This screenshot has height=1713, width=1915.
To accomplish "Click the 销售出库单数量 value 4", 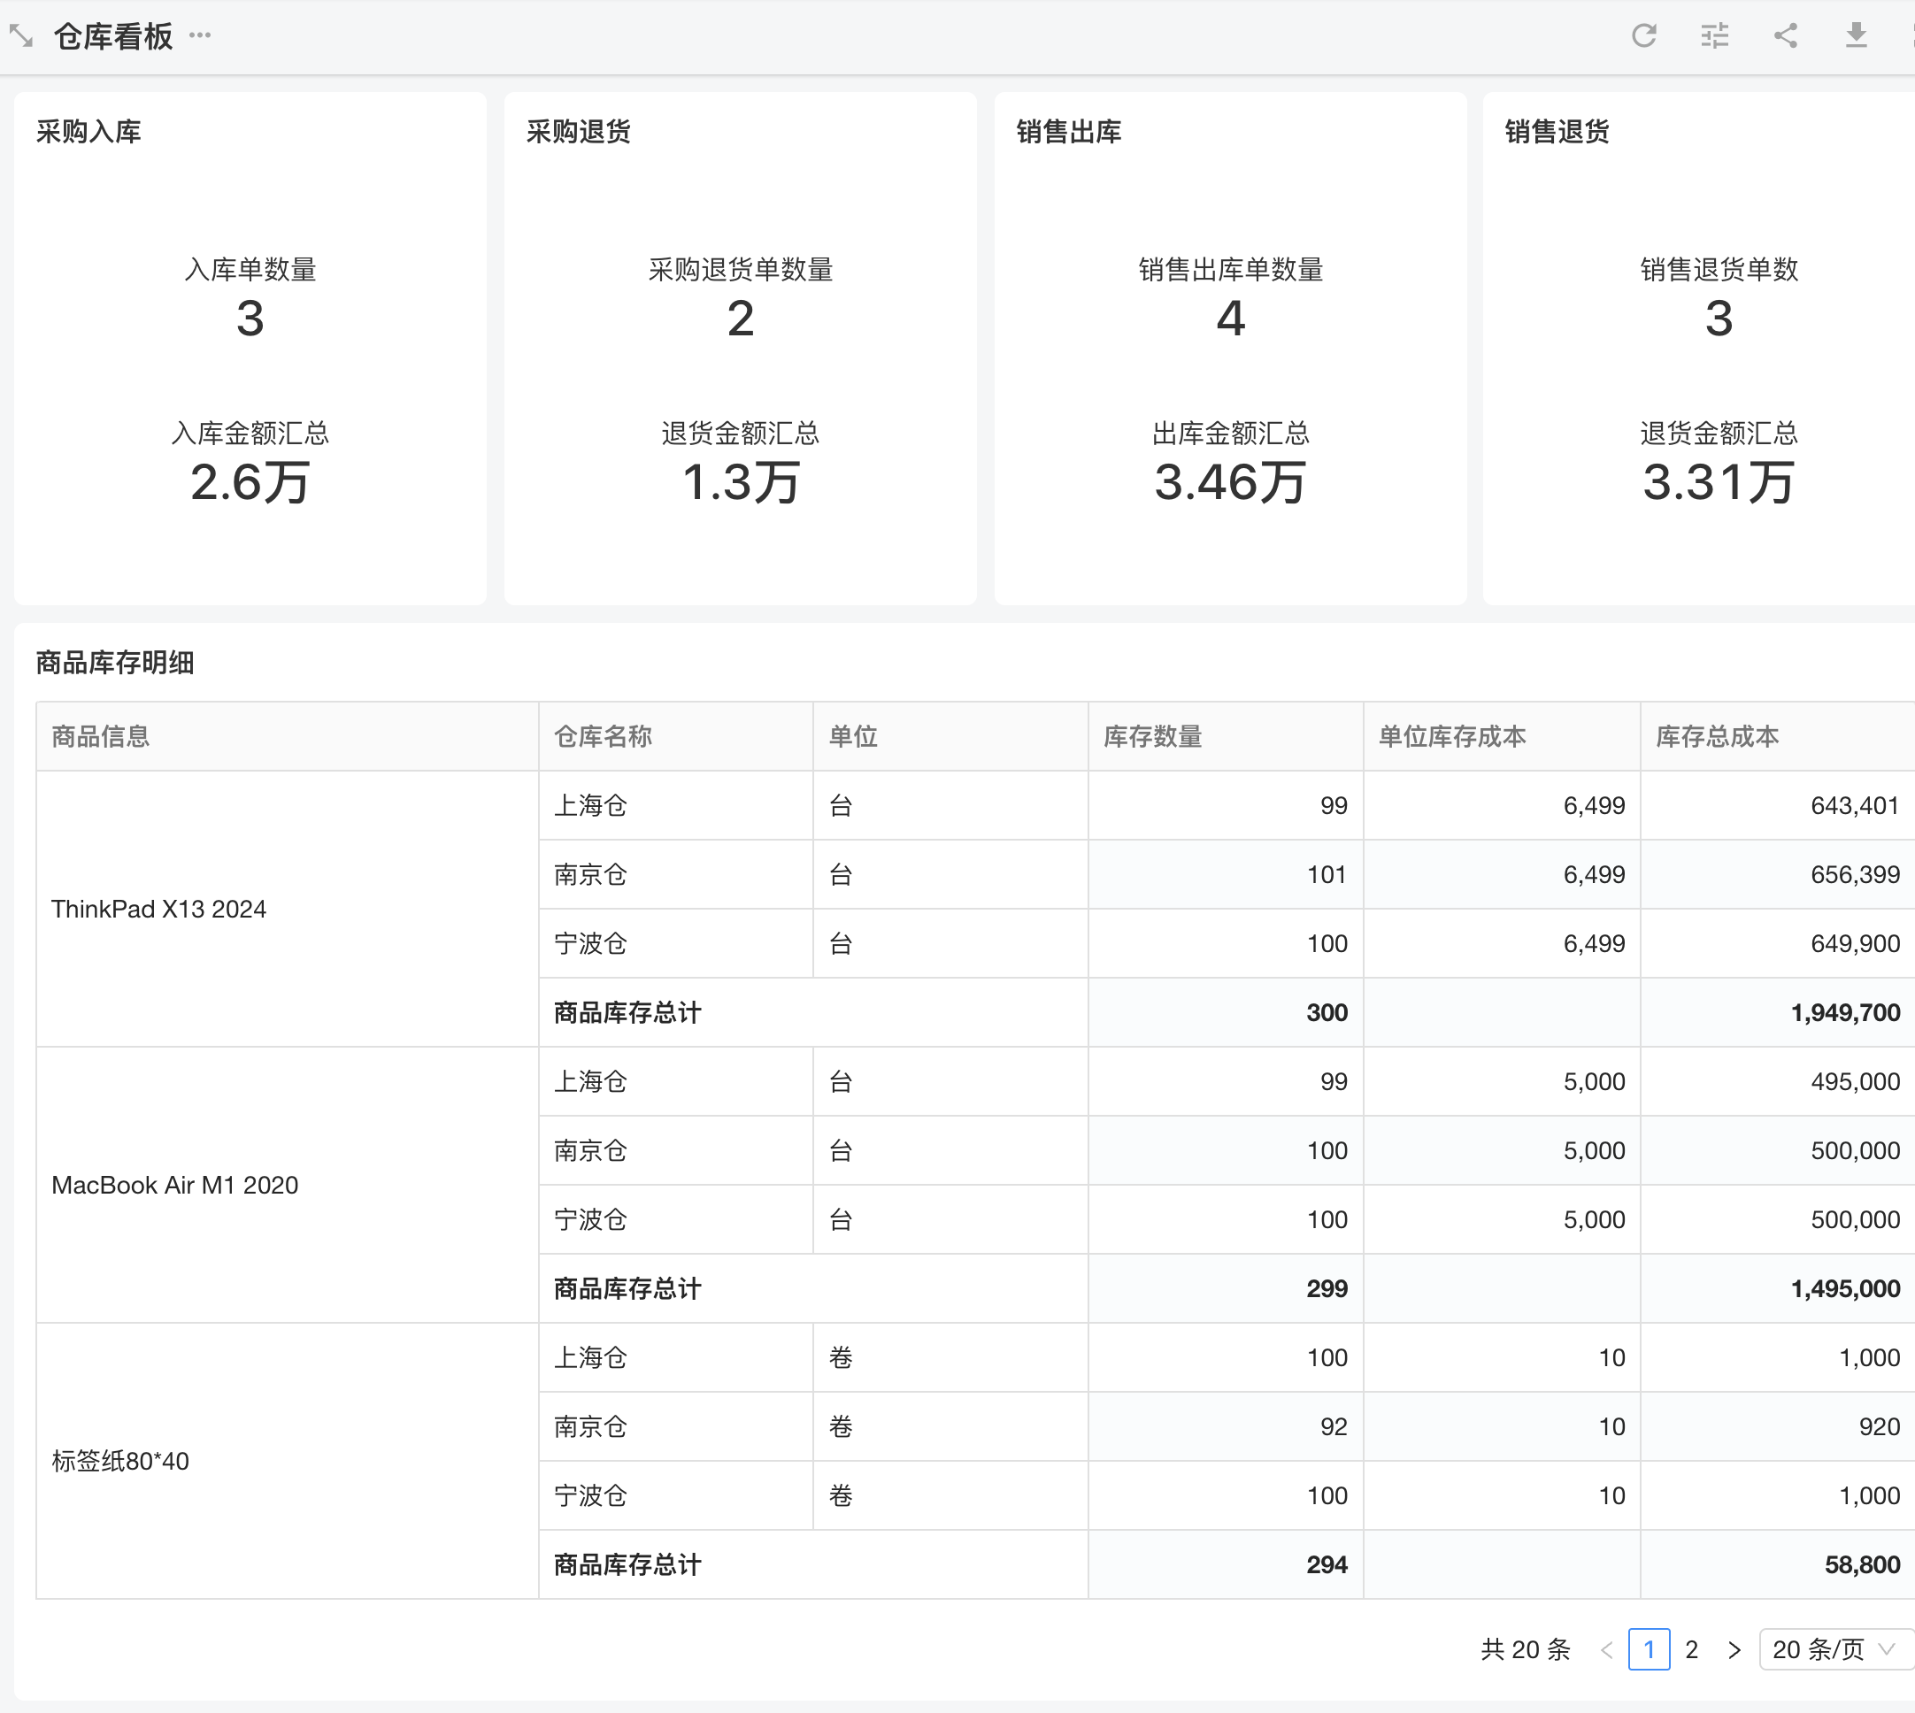I will tap(1231, 319).
